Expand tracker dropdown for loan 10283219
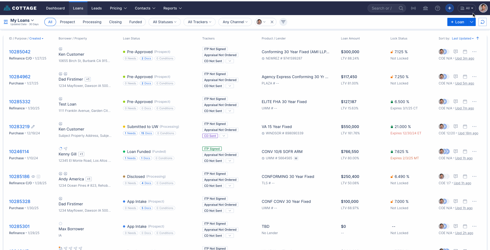Viewport: 490px width, 250px height. click(x=224, y=136)
